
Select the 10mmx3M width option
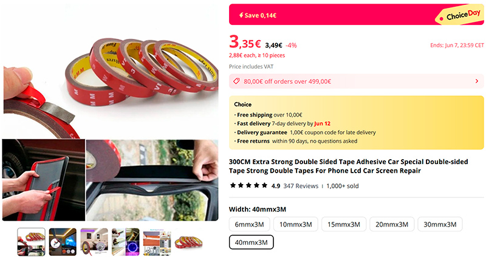[x=295, y=224]
